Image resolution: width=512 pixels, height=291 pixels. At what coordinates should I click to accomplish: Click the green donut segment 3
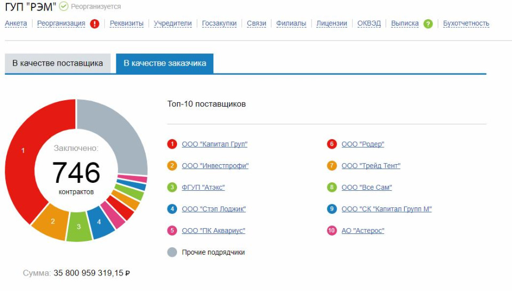pos(79,227)
